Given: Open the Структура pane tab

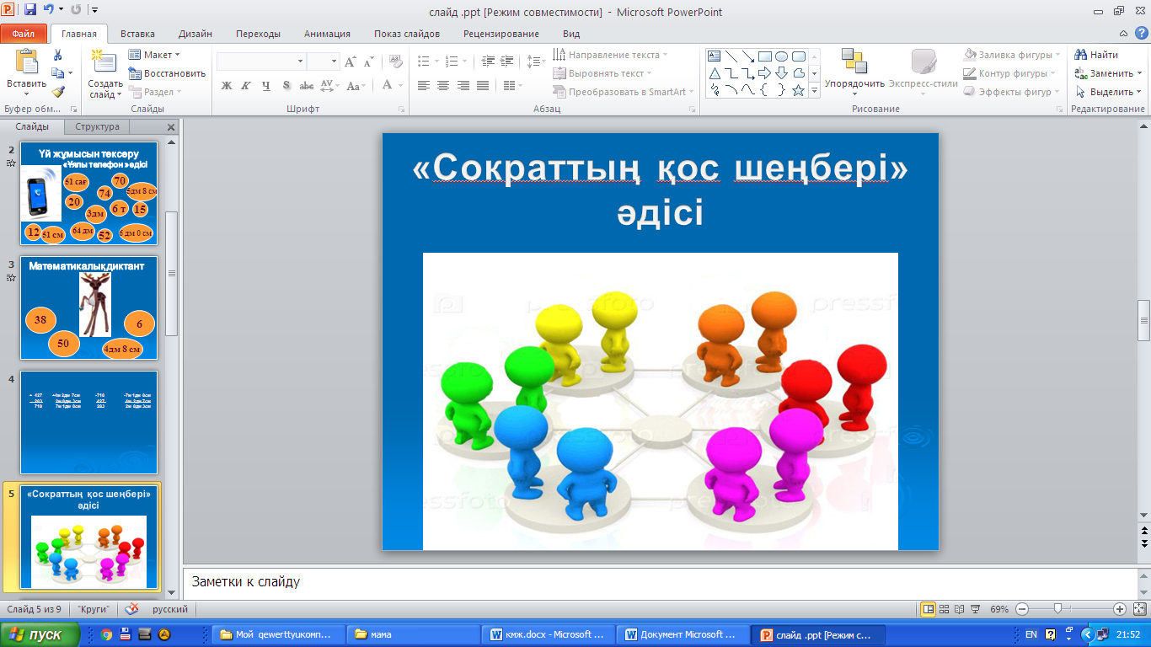Looking at the screenshot, I should click(x=97, y=127).
